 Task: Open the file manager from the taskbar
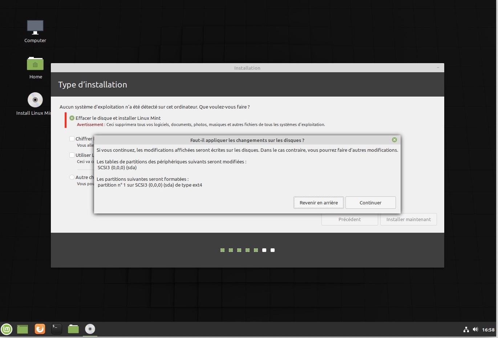pos(73,329)
